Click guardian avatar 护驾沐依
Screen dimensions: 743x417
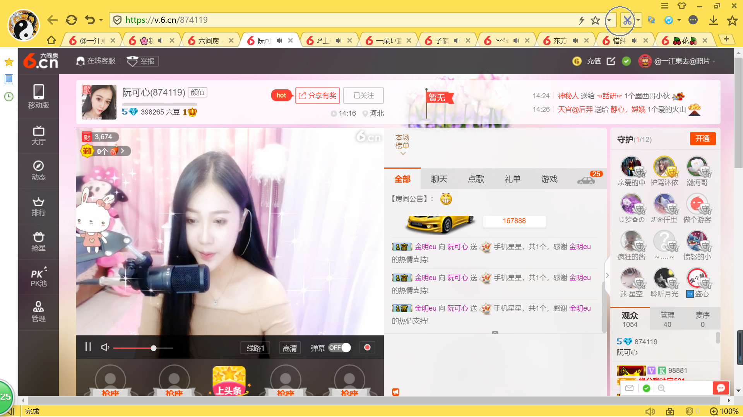[664, 167]
